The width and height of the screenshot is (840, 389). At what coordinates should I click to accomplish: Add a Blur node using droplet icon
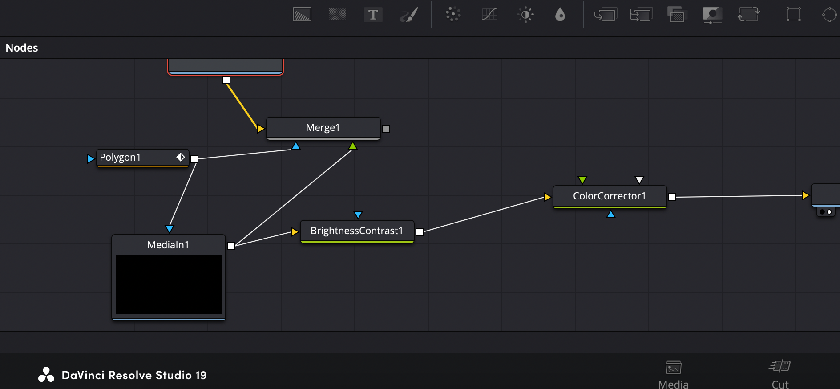560,15
